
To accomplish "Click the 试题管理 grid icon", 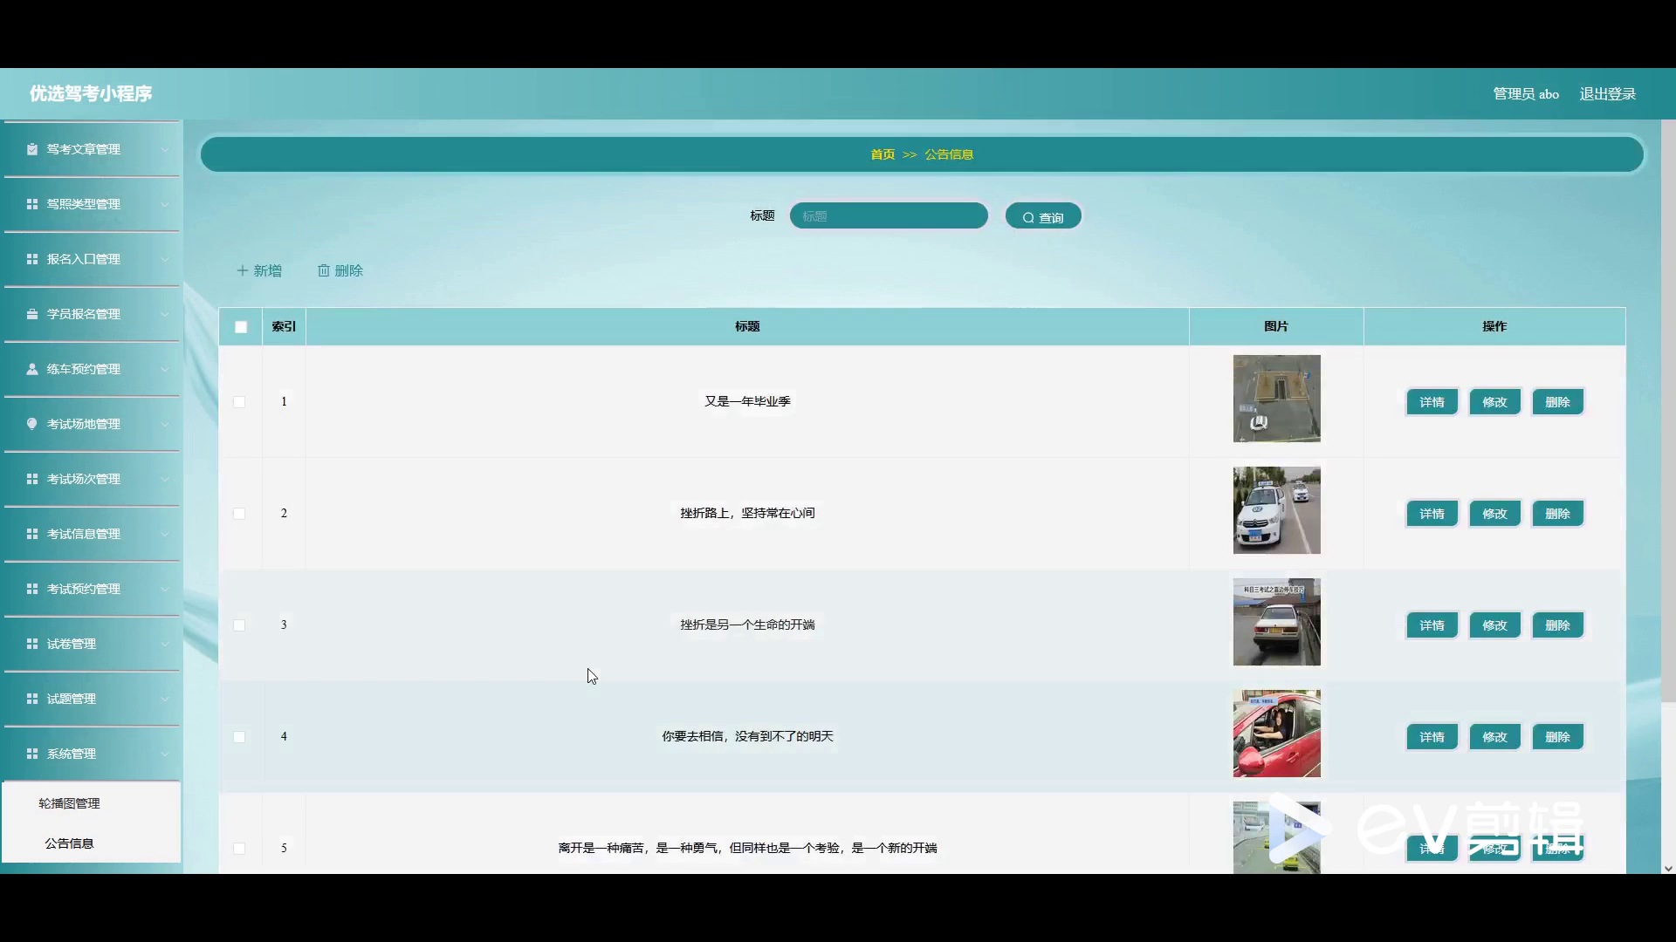I will coord(32,699).
